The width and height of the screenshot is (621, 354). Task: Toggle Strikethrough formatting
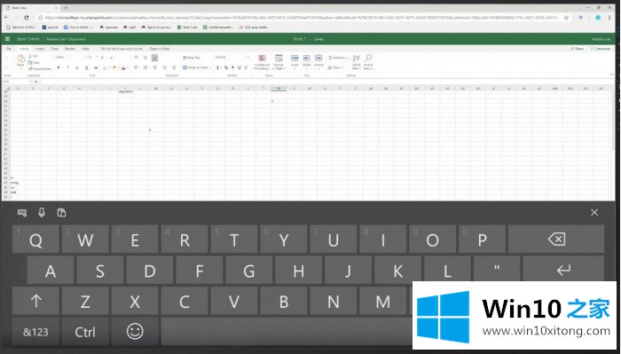pyautogui.click(x=96, y=67)
